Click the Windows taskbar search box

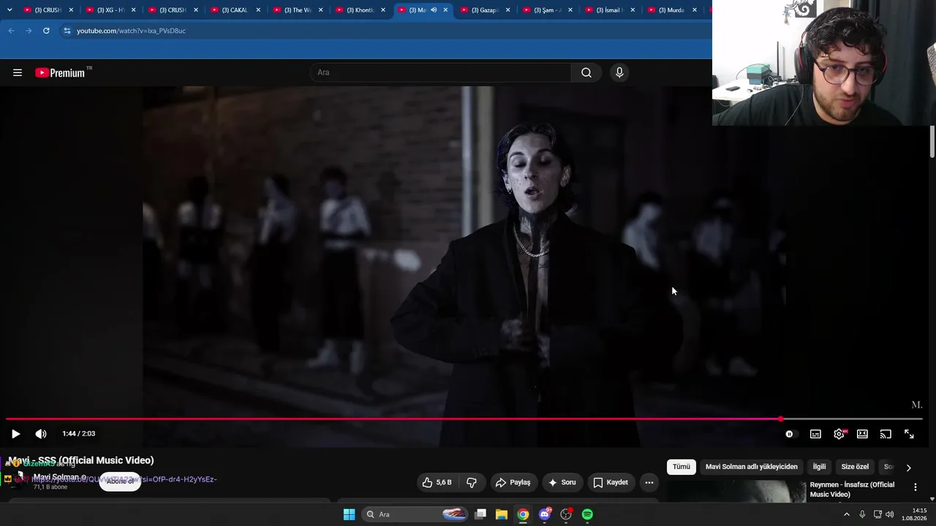point(416,514)
